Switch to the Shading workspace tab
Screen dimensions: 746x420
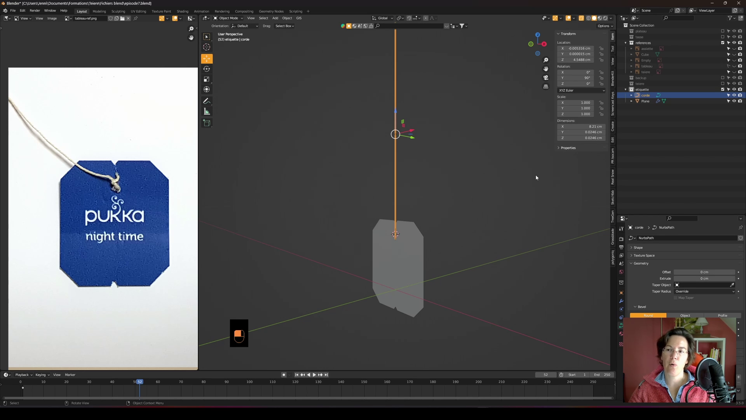(x=182, y=11)
